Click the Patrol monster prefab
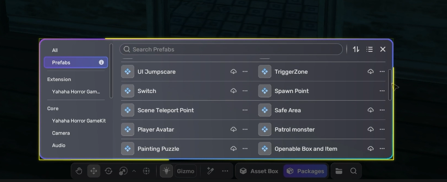Image resolution: width=447 pixels, height=182 pixels. click(x=294, y=130)
